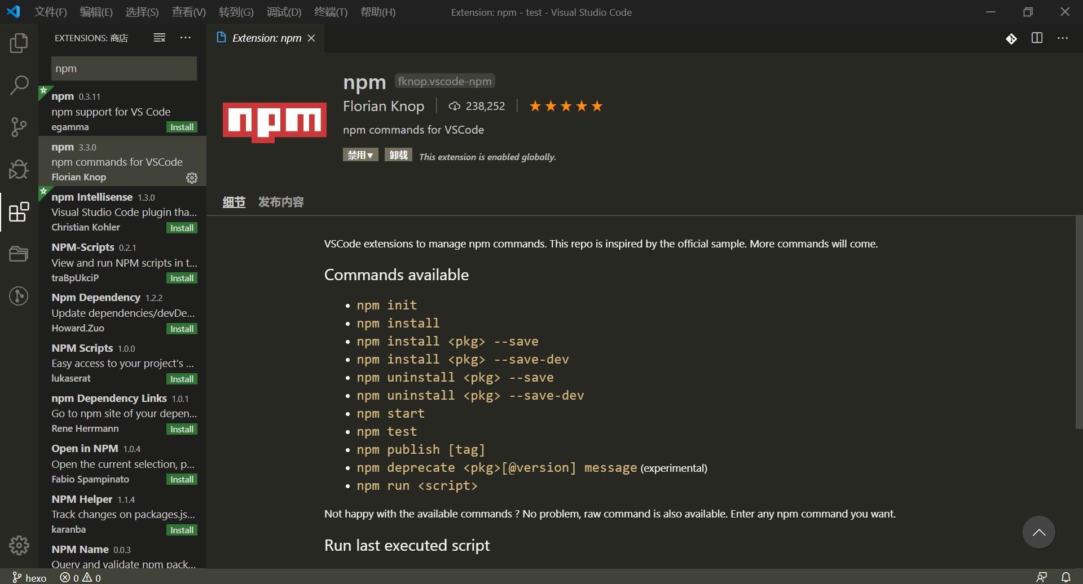Click the 'npm run <script>' command text

tap(417, 485)
